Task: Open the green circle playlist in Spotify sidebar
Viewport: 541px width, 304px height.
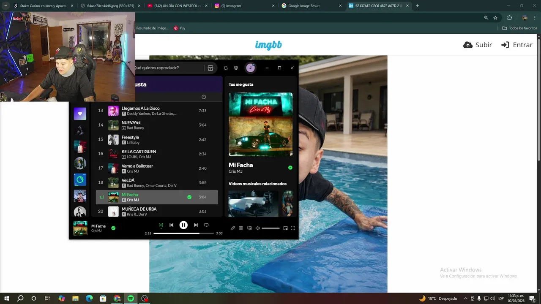Action: point(80,180)
